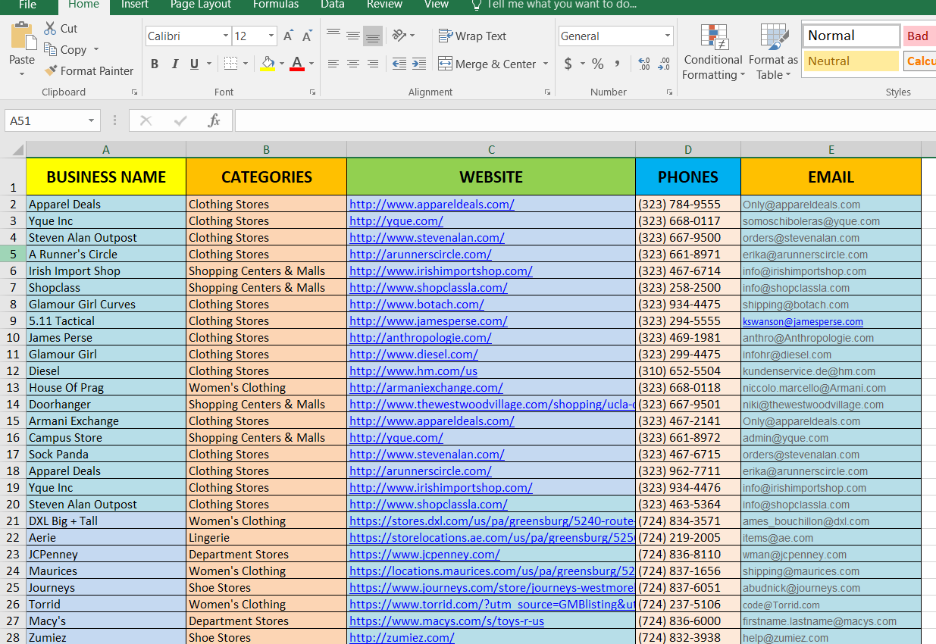Switch to the Page Layout tab
Image resolution: width=936 pixels, height=644 pixels.
point(201,5)
